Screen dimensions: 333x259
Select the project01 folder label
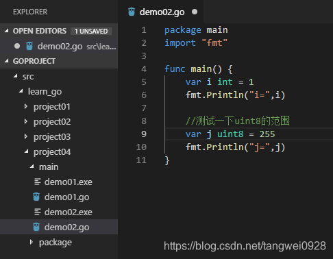(x=52, y=107)
